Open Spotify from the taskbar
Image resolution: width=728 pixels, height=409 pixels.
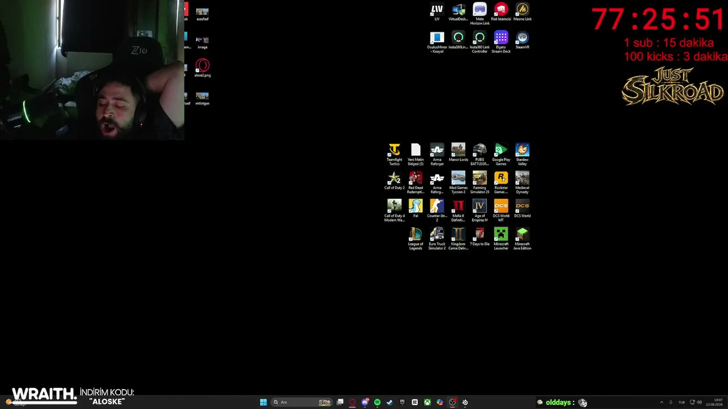[377, 402]
